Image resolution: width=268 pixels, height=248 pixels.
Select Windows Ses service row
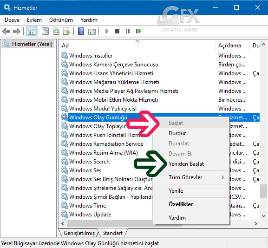(85, 170)
